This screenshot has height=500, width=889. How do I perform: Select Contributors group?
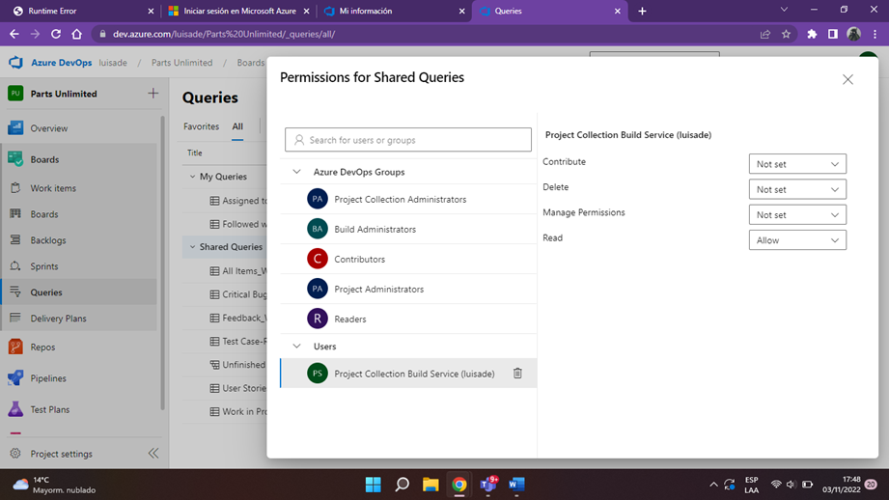point(408,259)
